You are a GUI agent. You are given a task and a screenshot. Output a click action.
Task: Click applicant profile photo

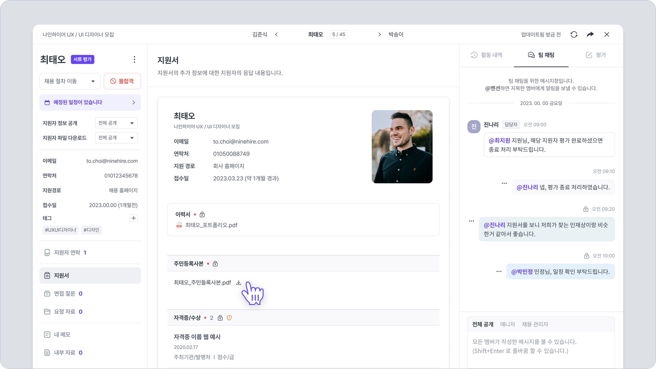pos(402,147)
